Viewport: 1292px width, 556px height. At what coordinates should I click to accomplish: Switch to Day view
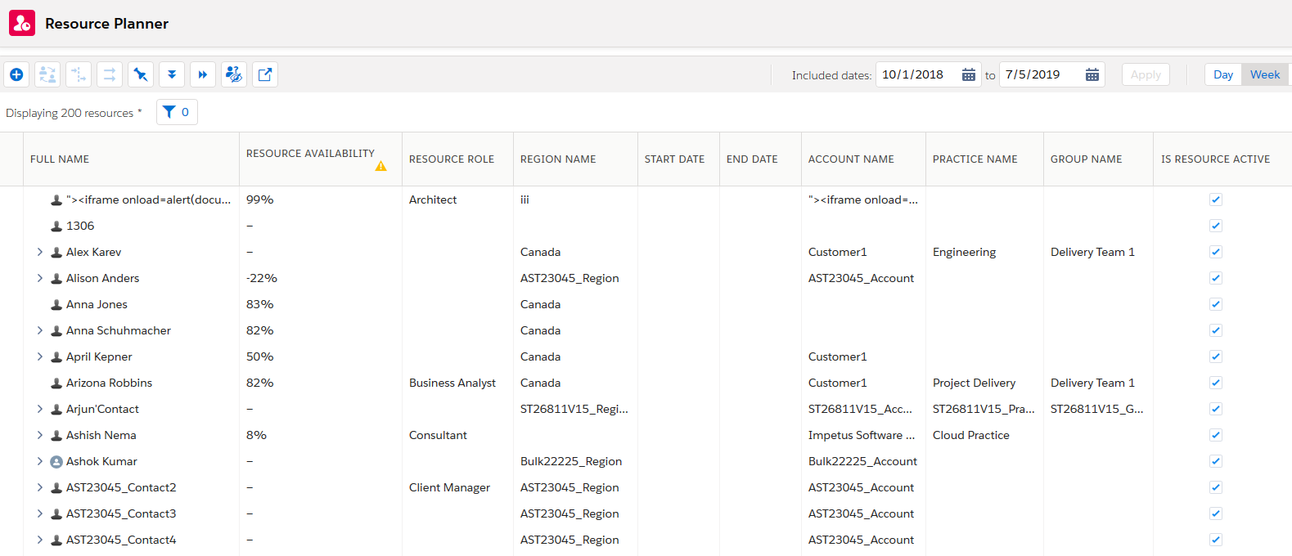click(1223, 74)
